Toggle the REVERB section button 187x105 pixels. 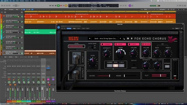click(x=146, y=44)
